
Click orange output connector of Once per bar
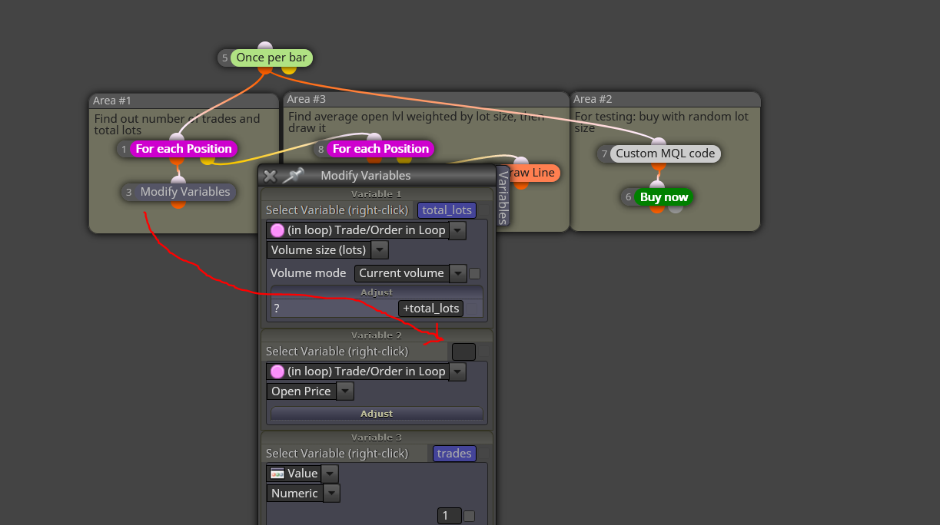[x=265, y=69]
